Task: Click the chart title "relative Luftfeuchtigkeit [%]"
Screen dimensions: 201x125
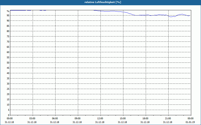Action: pyautogui.click(x=103, y=2)
